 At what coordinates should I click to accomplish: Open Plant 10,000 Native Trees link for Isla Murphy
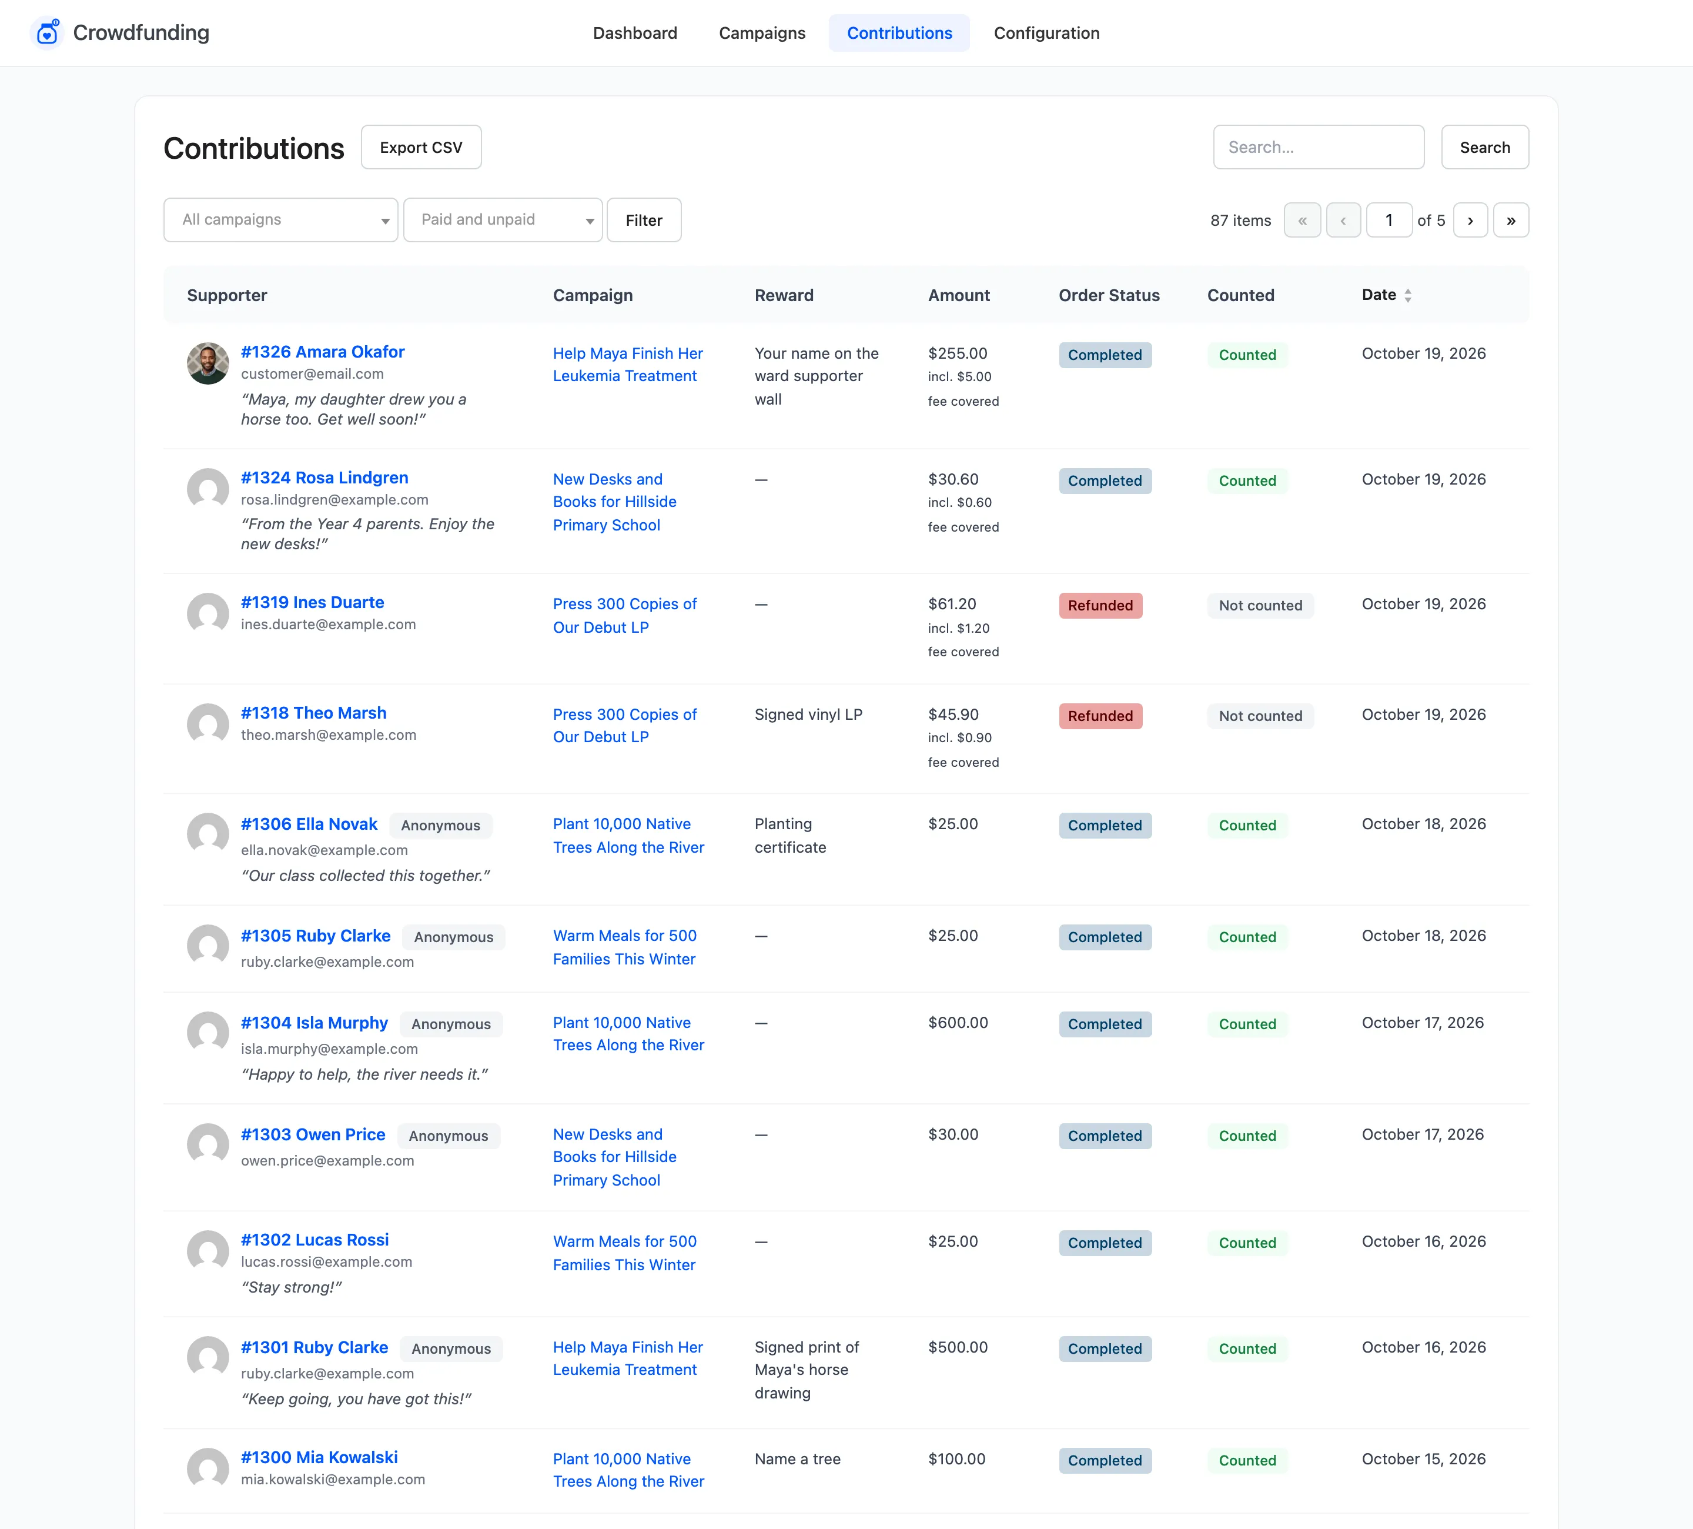point(628,1034)
